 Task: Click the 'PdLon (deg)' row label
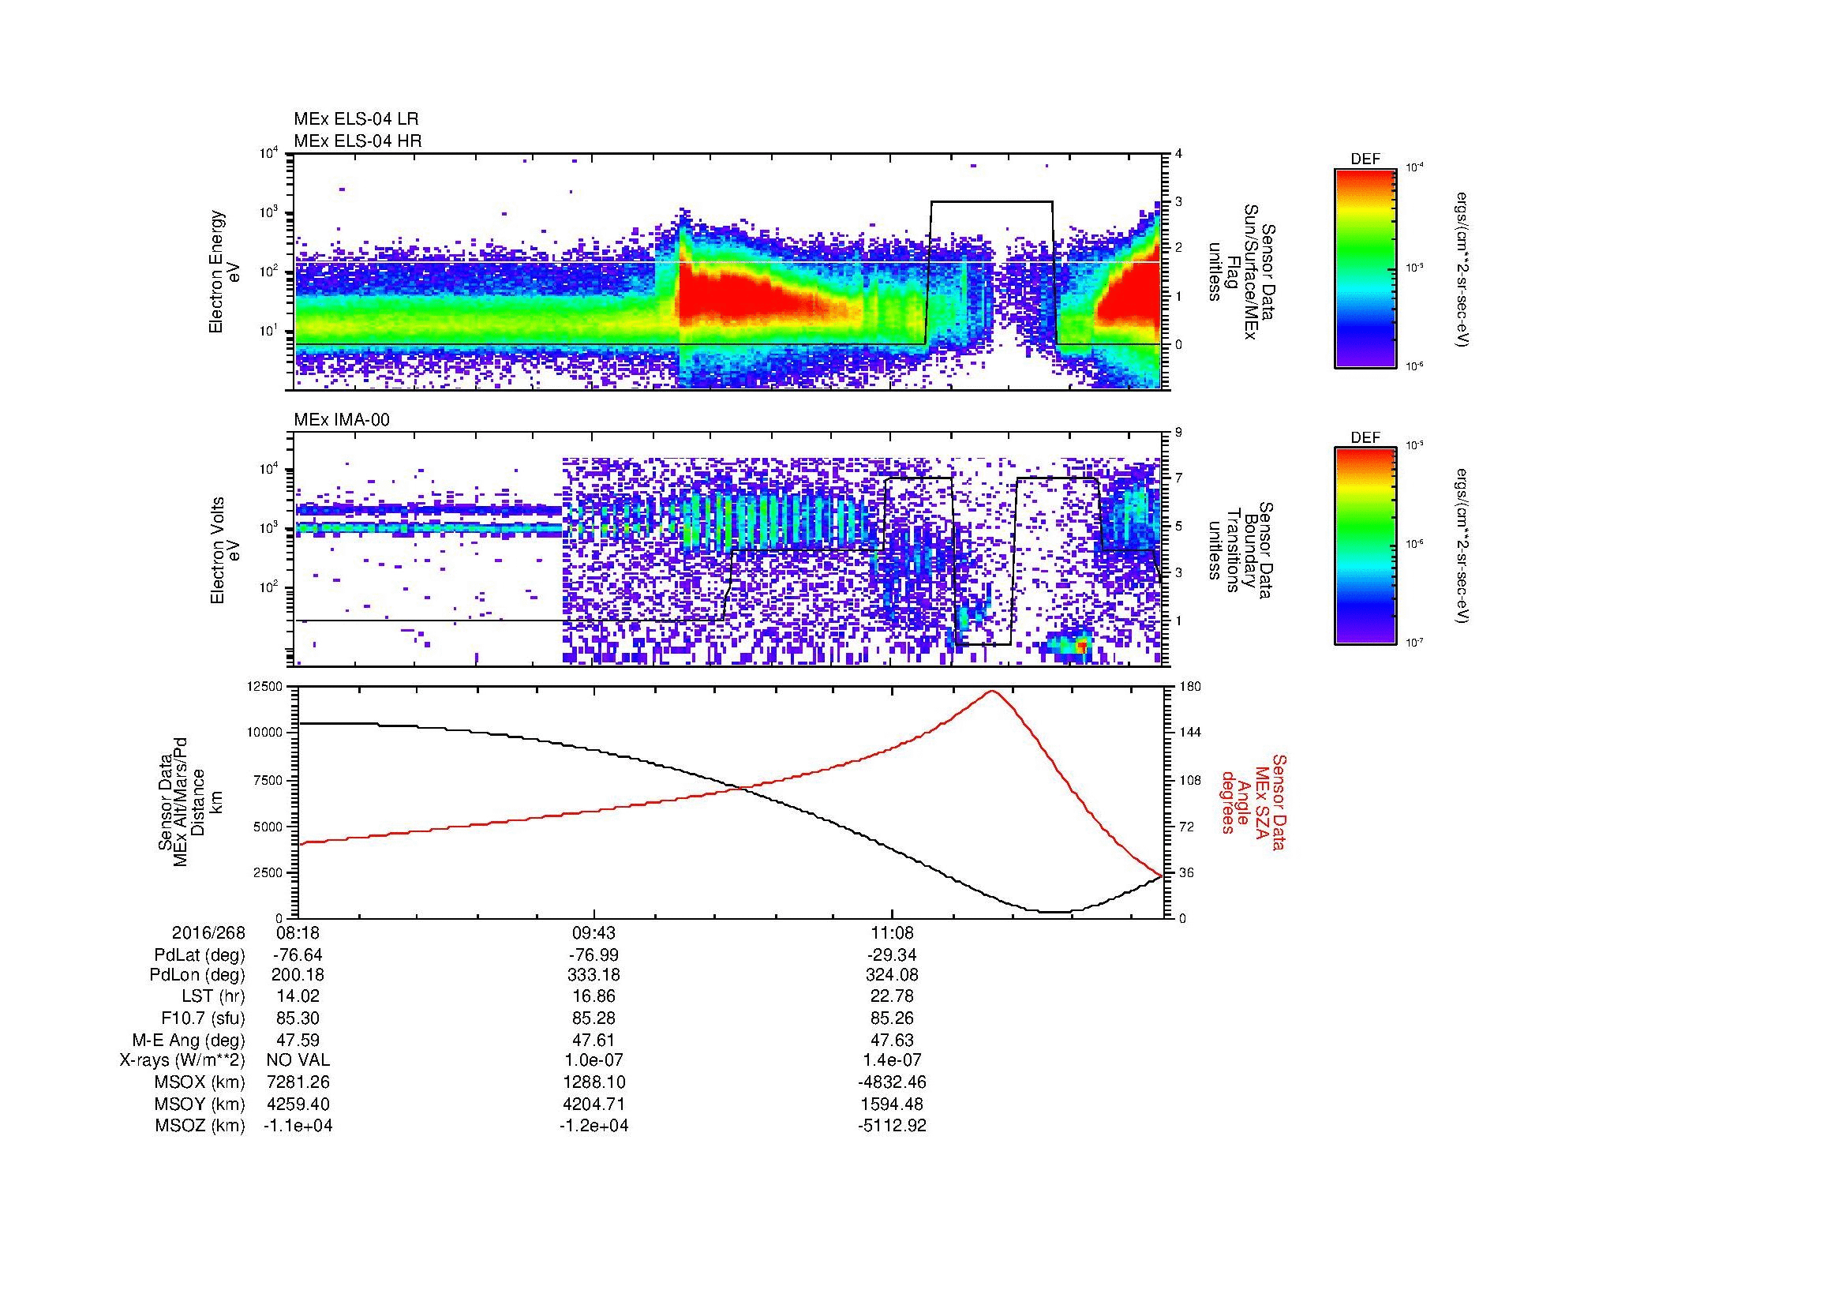click(x=198, y=975)
